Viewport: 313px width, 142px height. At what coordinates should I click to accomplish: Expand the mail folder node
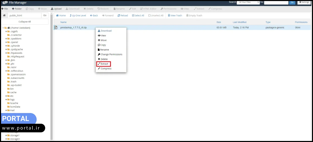6,110
